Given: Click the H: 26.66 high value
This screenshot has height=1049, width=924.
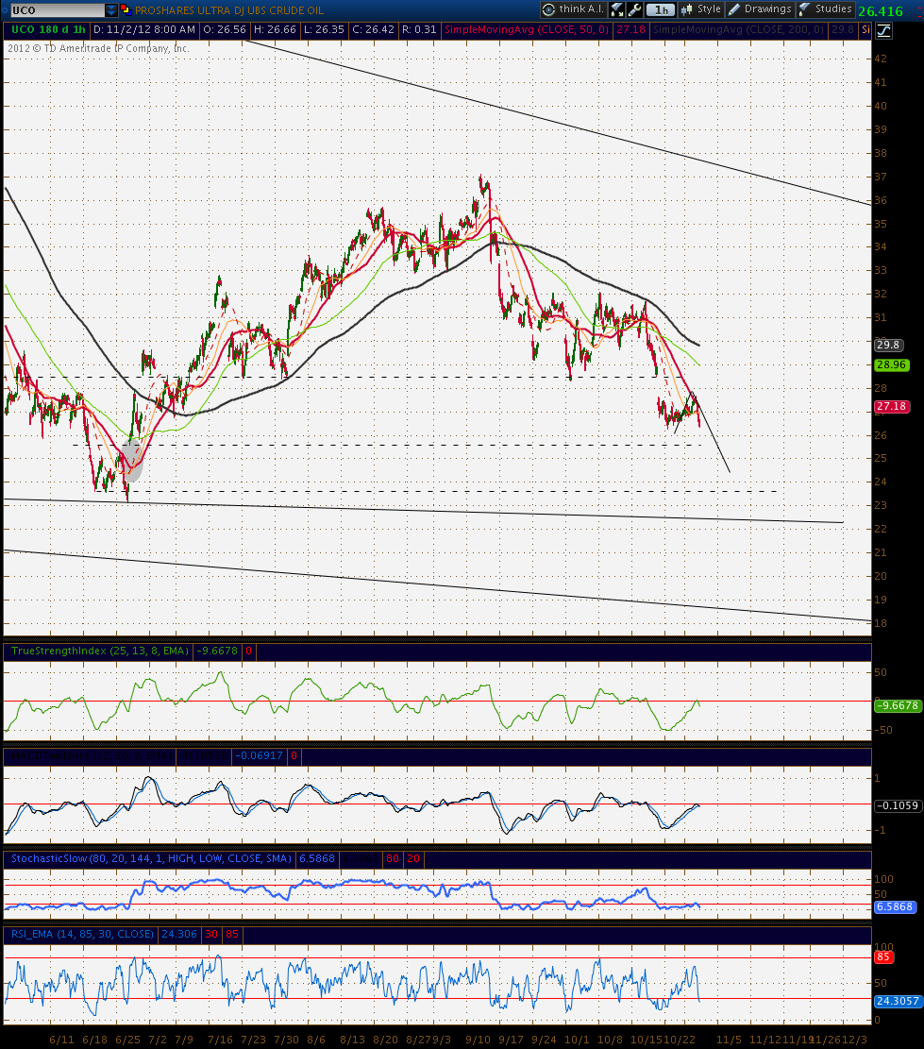Looking at the screenshot, I should pos(275,29).
